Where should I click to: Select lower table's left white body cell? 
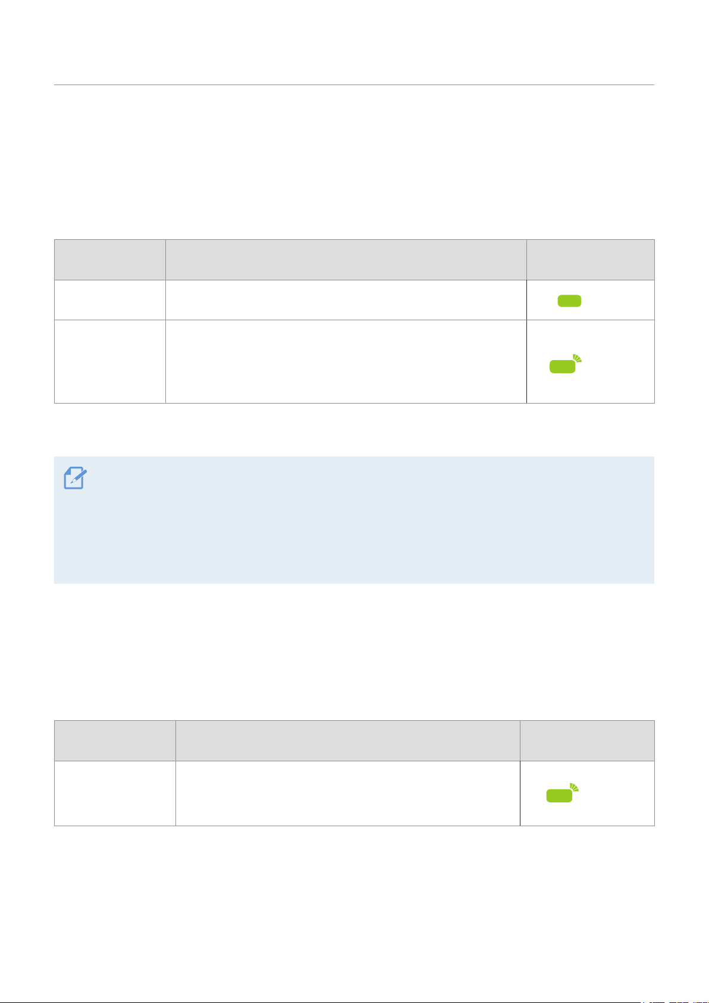click(115, 793)
